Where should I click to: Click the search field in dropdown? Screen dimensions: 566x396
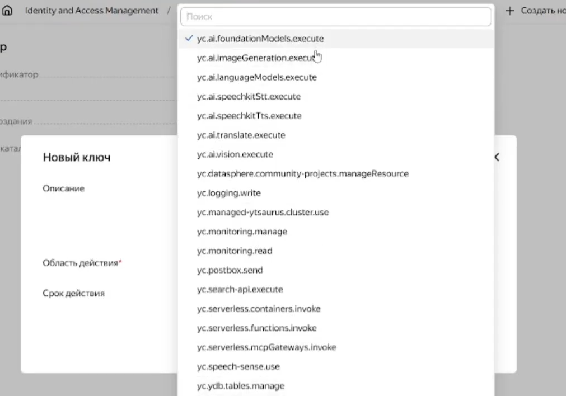pos(336,17)
